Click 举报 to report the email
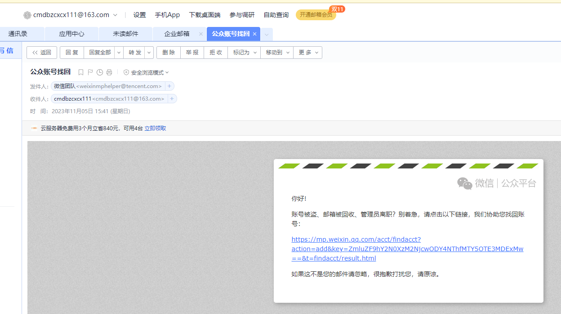Screen dimensions: 561x314 coord(192,53)
